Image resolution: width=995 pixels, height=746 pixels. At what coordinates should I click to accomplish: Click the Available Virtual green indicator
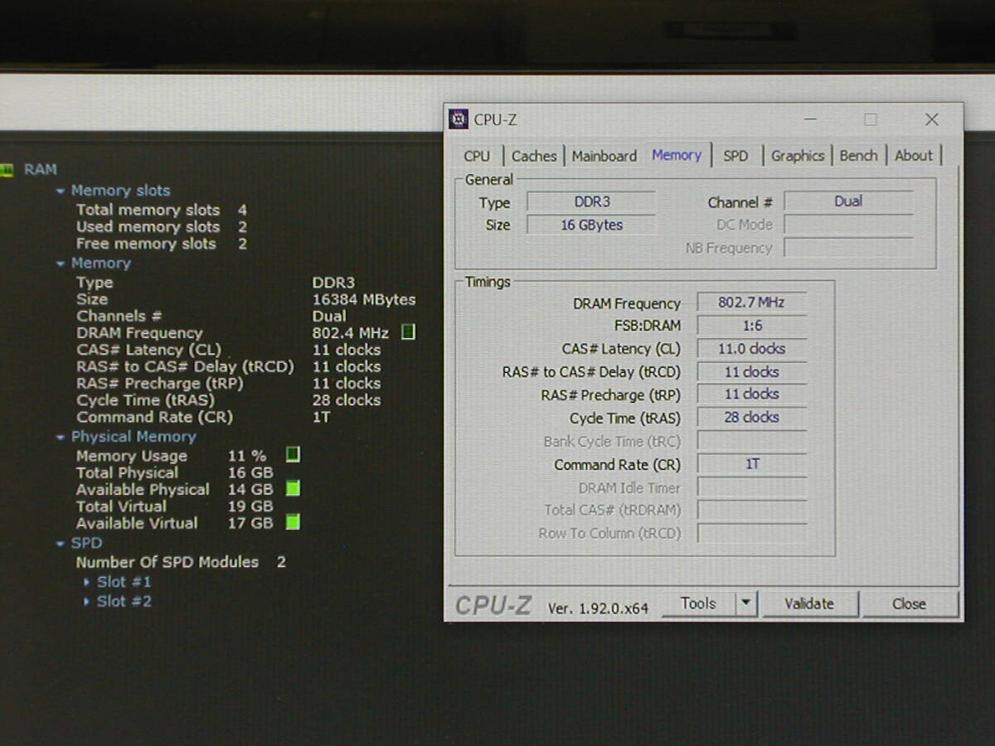[293, 522]
